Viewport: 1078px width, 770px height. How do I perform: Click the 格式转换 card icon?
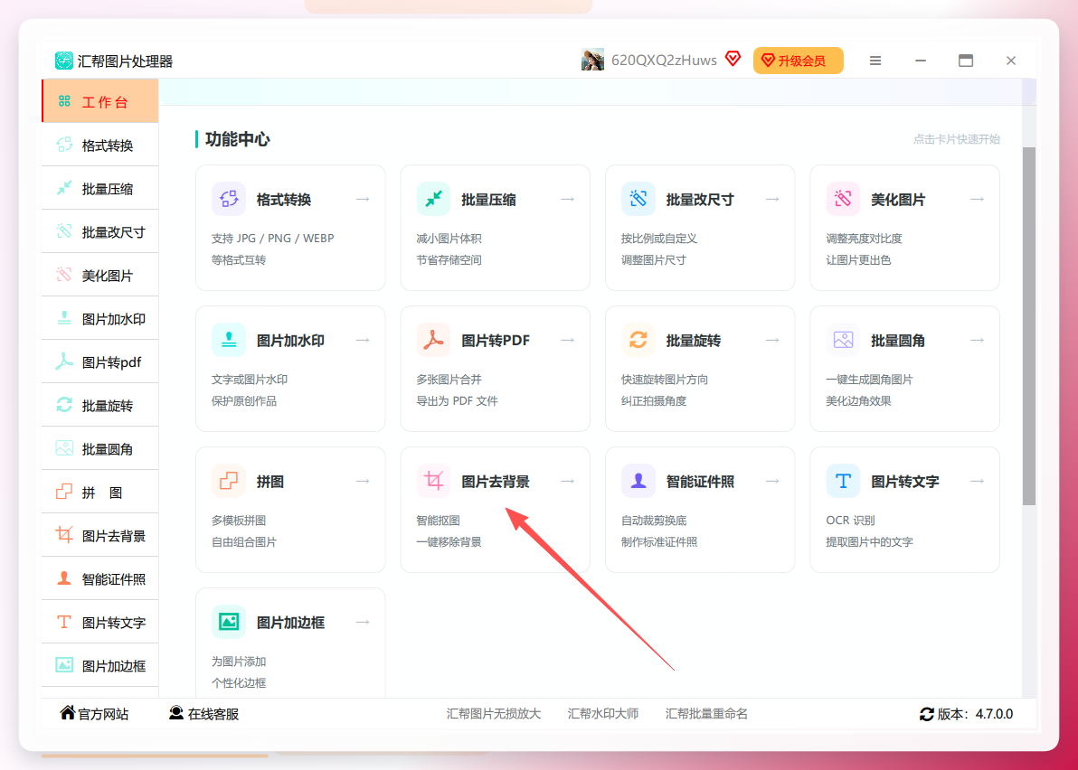[x=229, y=199]
